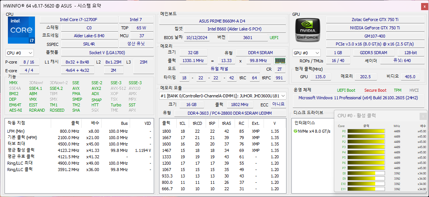Open the GPU #0 selector dropdown

tap(306, 53)
